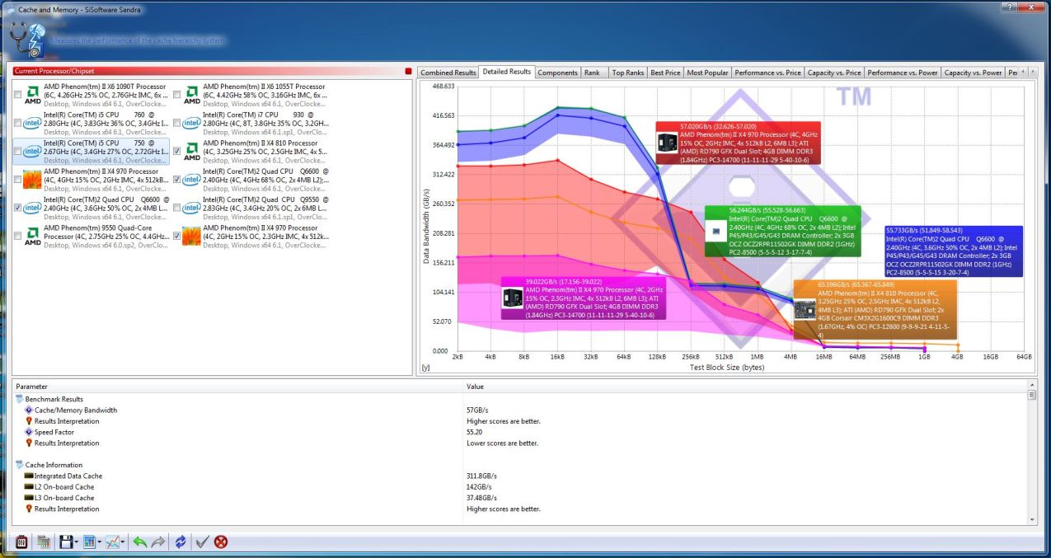Click the bar chart view icon
The width and height of the screenshot is (1051, 558).
88,542
